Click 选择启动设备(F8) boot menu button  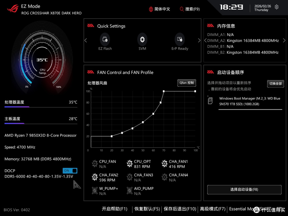(x=244, y=190)
